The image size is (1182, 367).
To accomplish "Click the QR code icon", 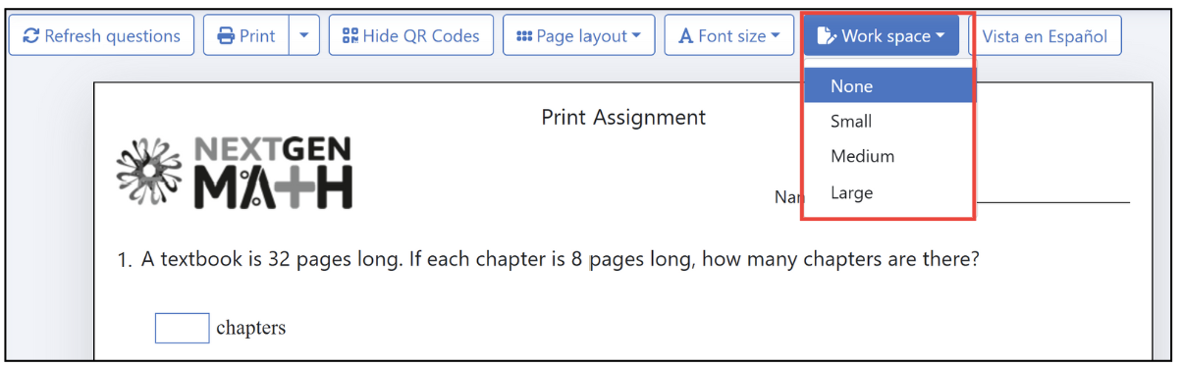I will pos(349,36).
